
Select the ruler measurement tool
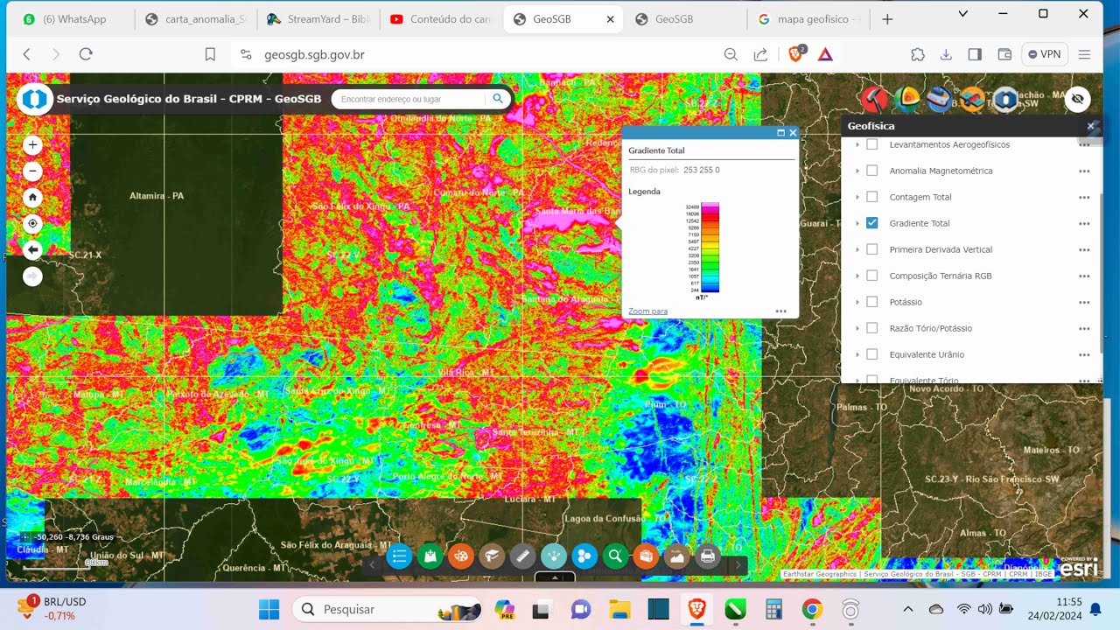point(522,556)
